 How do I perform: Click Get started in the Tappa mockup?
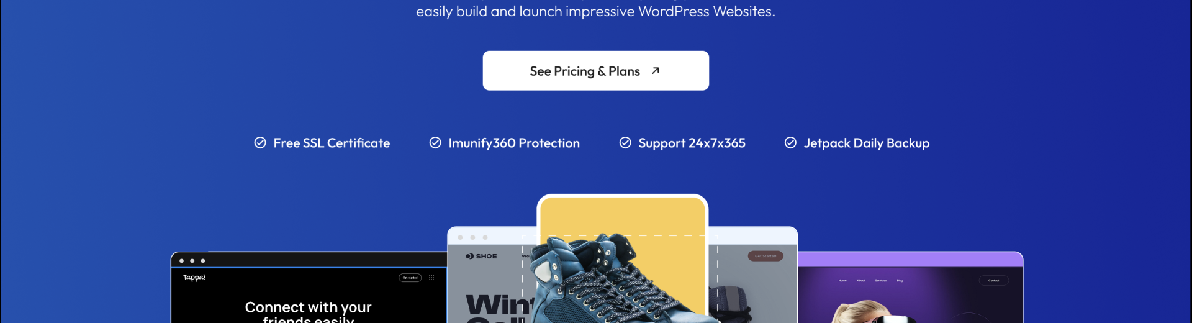[410, 278]
